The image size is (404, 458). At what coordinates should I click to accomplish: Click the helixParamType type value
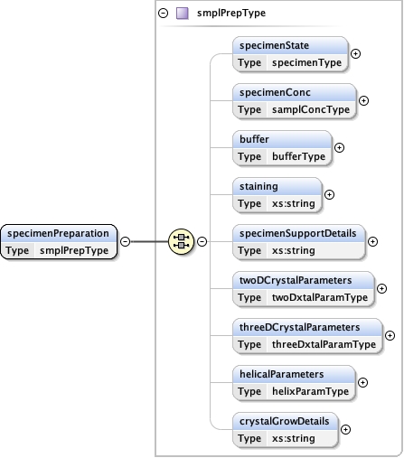pyautogui.click(x=310, y=391)
